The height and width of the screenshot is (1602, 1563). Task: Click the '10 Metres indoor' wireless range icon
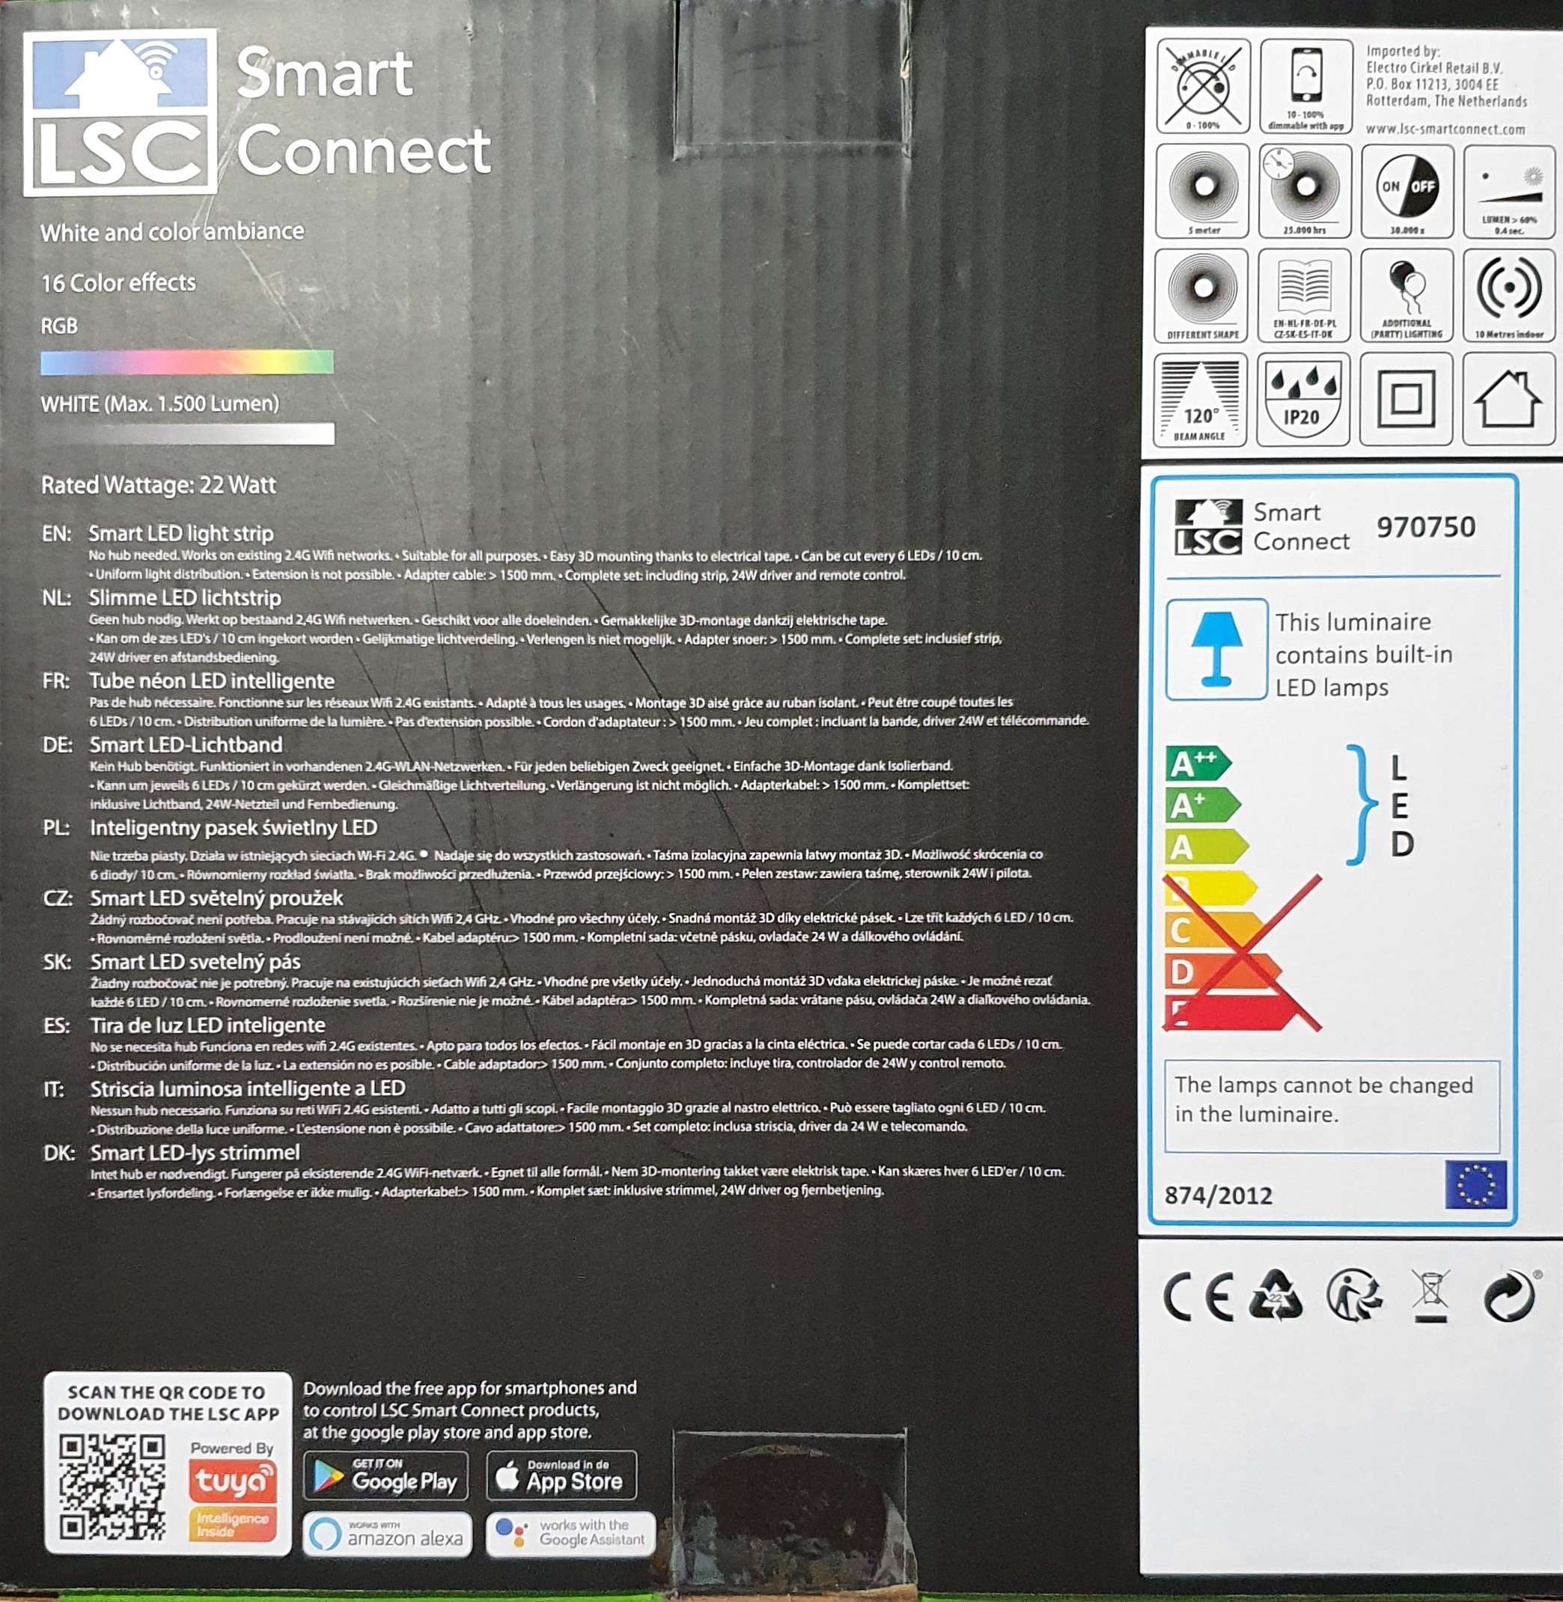point(1509,296)
